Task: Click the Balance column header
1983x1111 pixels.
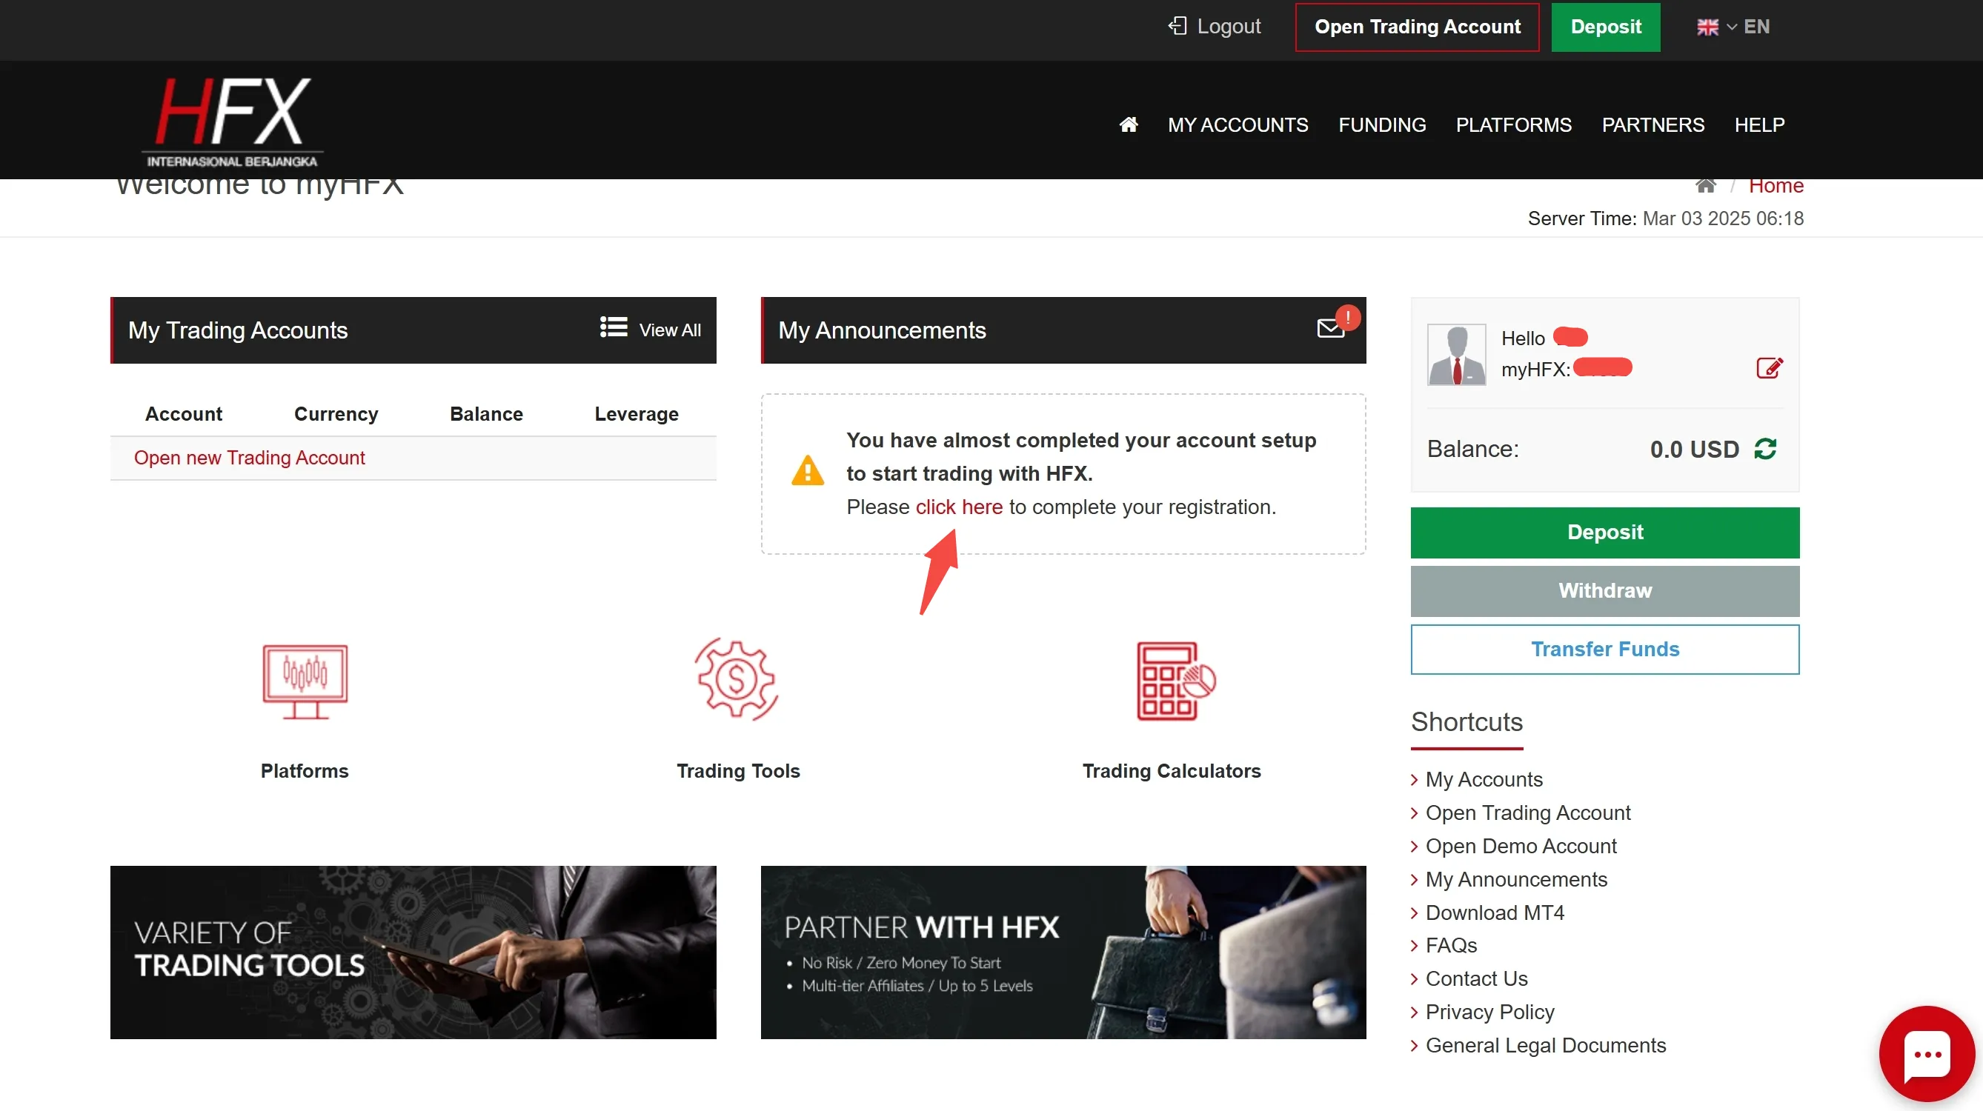Action: [x=487, y=414]
